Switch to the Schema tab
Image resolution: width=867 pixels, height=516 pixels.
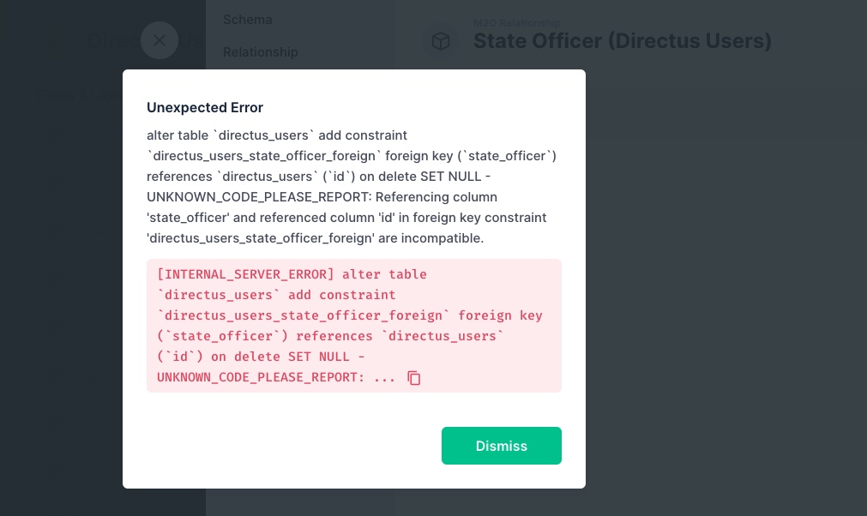coord(247,19)
